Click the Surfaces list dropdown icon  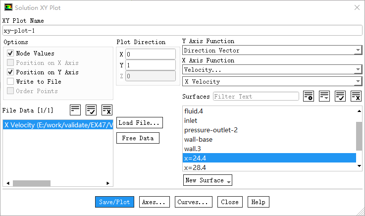point(324,96)
